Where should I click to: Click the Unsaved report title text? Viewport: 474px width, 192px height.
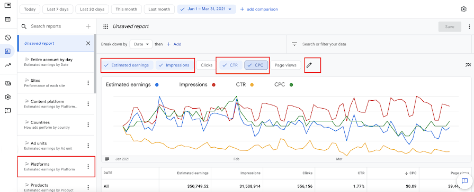click(x=131, y=26)
